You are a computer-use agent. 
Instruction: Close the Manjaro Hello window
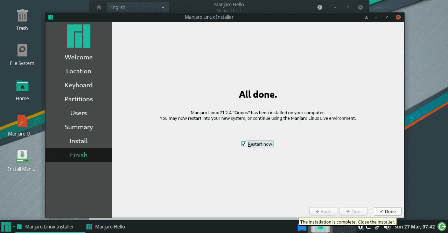click(x=360, y=7)
